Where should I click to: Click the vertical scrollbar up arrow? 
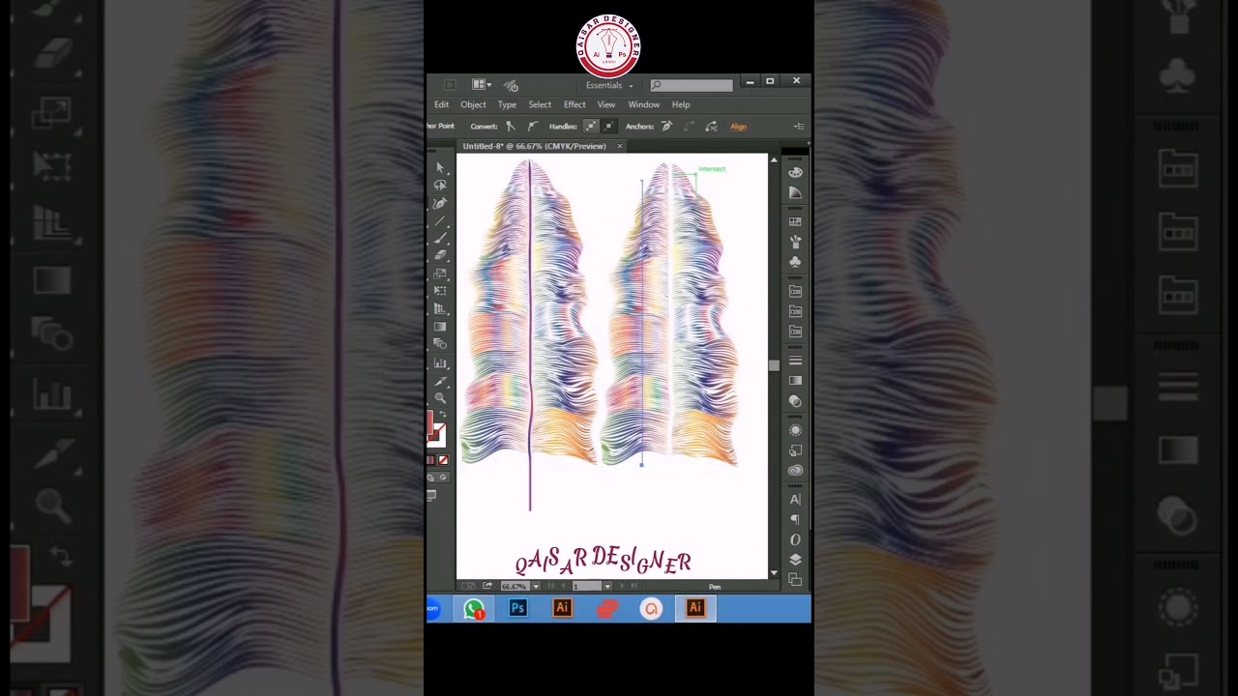(x=774, y=159)
